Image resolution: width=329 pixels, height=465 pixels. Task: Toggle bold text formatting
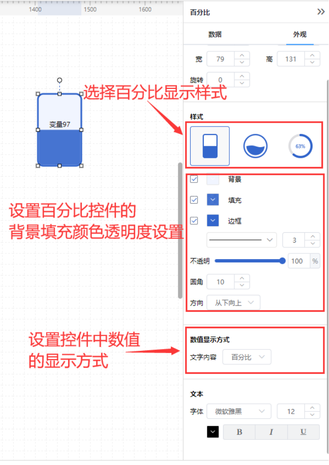239,432
